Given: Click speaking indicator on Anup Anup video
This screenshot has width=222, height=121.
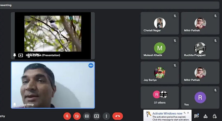Looking at the screenshot, I should tap(91, 65).
